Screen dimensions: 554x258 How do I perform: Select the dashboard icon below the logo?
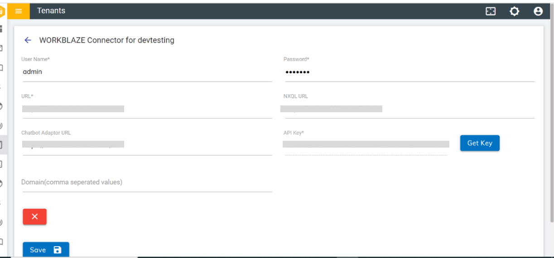pyautogui.click(x=1, y=29)
